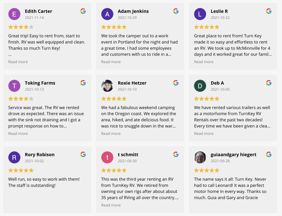Click Google icon on Roxie Hetzer's review

pyautogui.click(x=176, y=83)
